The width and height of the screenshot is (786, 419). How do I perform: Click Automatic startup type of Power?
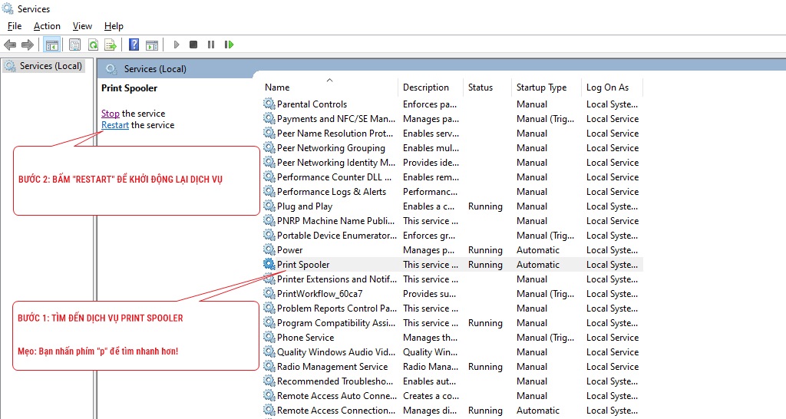pyautogui.click(x=538, y=249)
